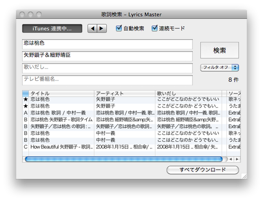Screen dimensions: 263x201
Task: Open the フィルタ オフ dropdown
Action: click(219, 68)
